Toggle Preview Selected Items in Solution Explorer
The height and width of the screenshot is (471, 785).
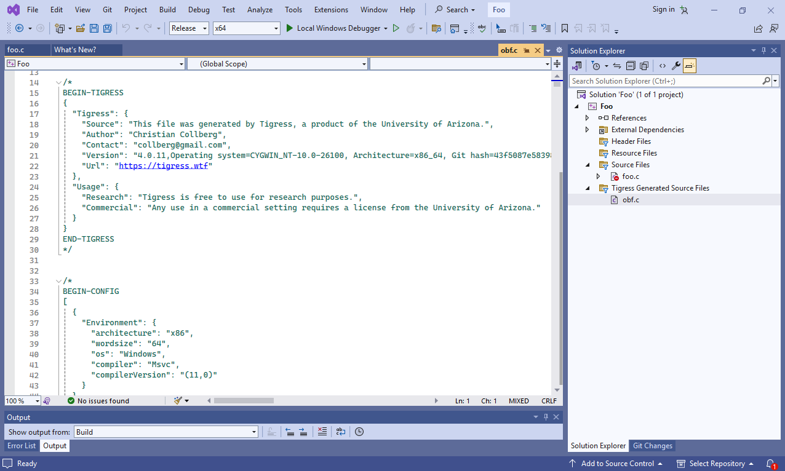(690, 66)
